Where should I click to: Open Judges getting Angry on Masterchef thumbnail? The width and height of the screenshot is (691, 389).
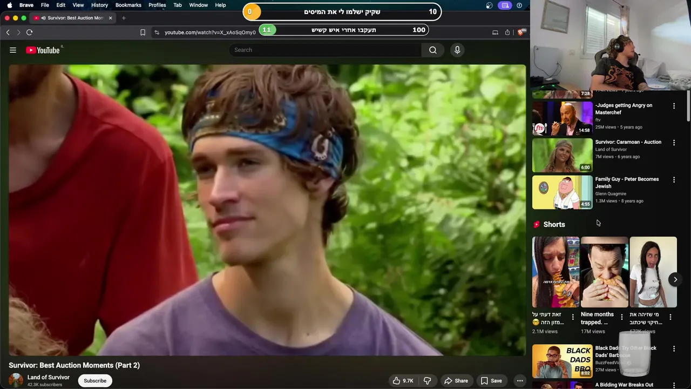coord(562,118)
